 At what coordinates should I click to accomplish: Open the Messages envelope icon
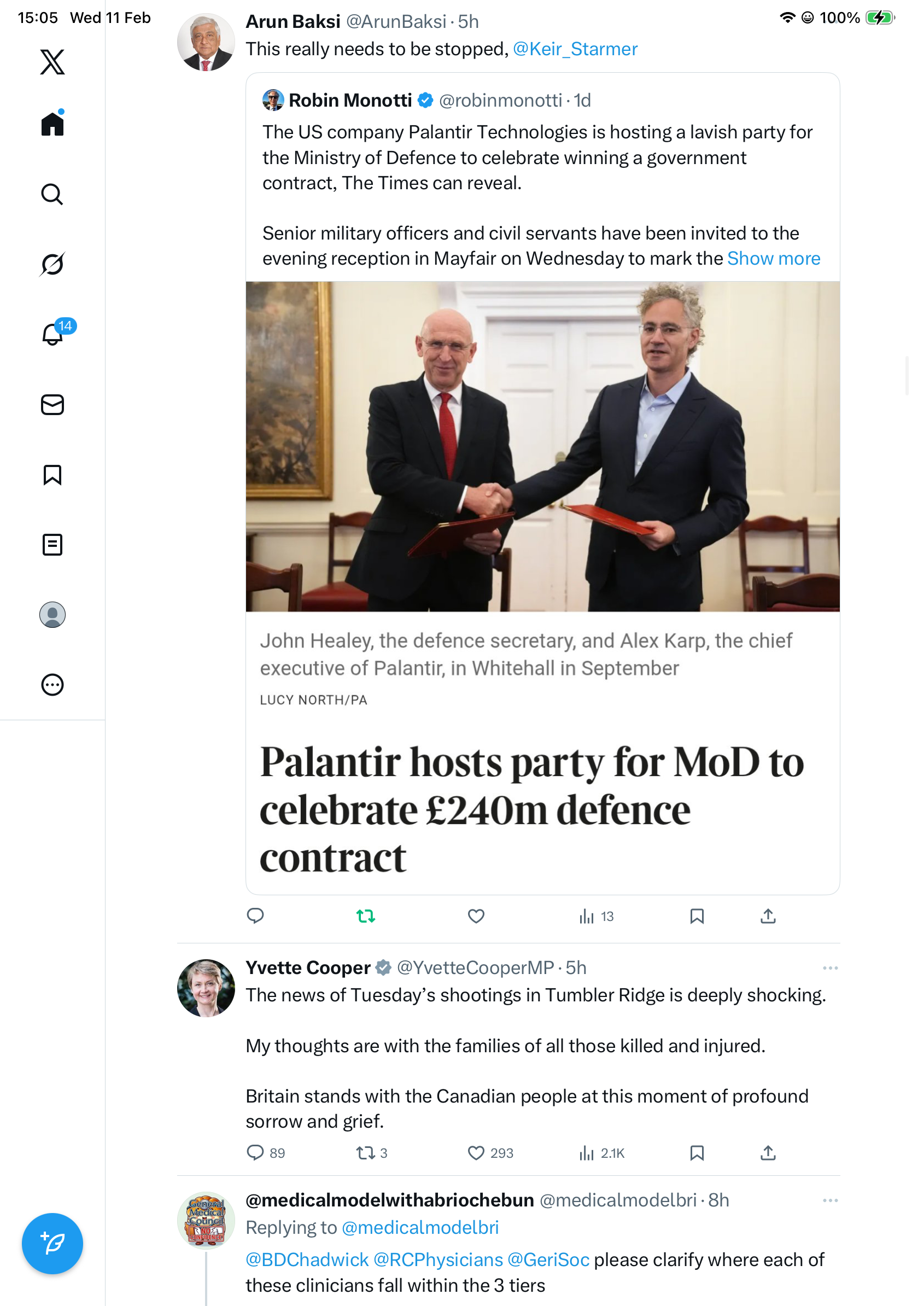pos(52,404)
